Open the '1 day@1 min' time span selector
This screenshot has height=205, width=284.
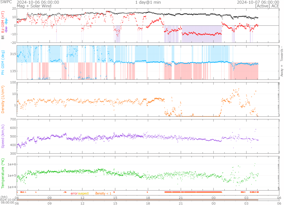148,2
